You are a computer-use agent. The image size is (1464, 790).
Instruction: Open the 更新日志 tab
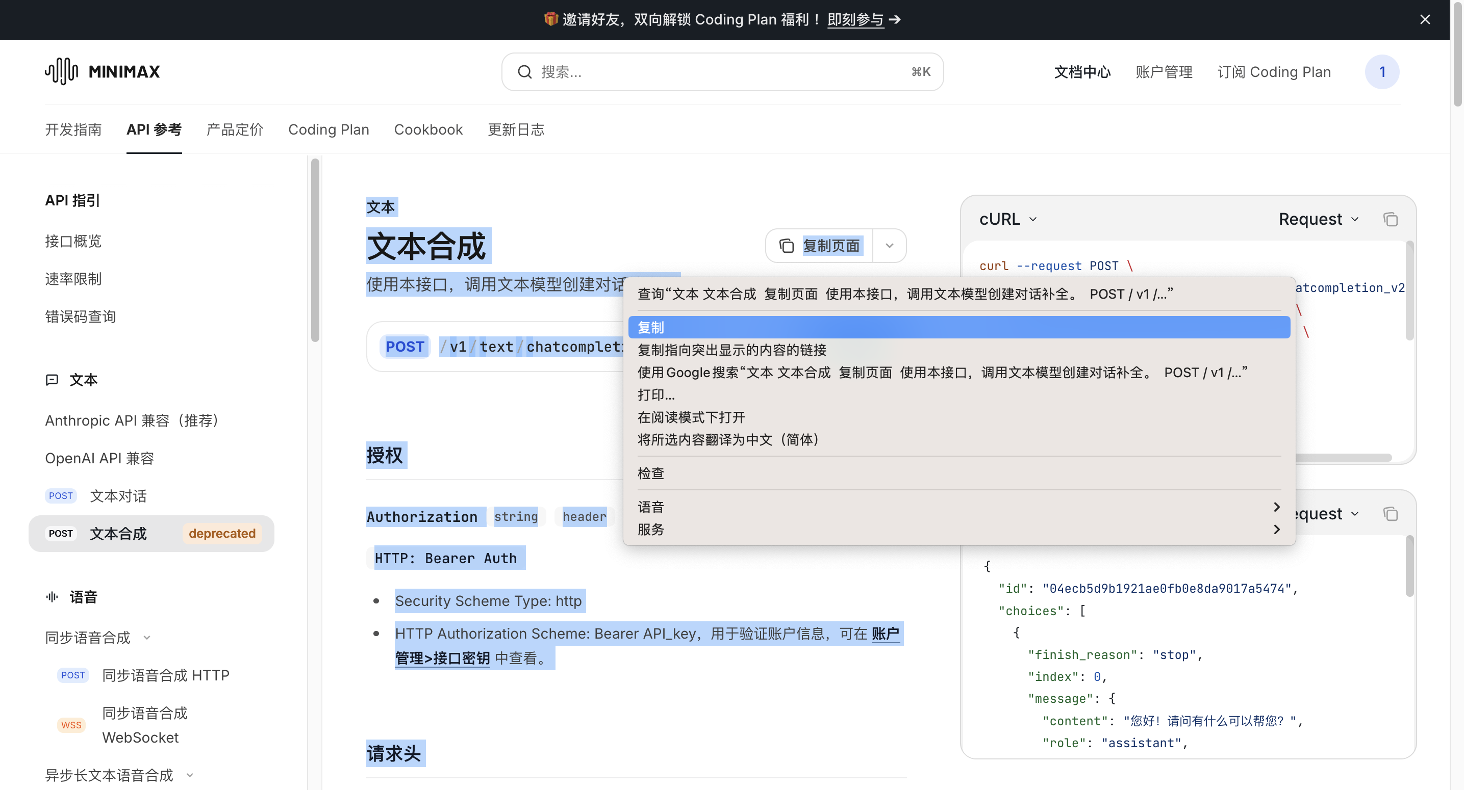click(516, 129)
